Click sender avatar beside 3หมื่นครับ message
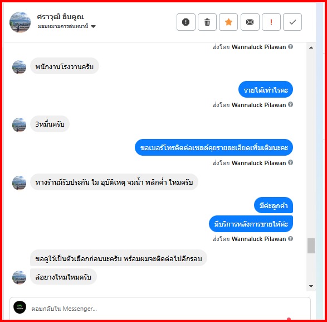This screenshot has width=327, height=322. (x=19, y=125)
